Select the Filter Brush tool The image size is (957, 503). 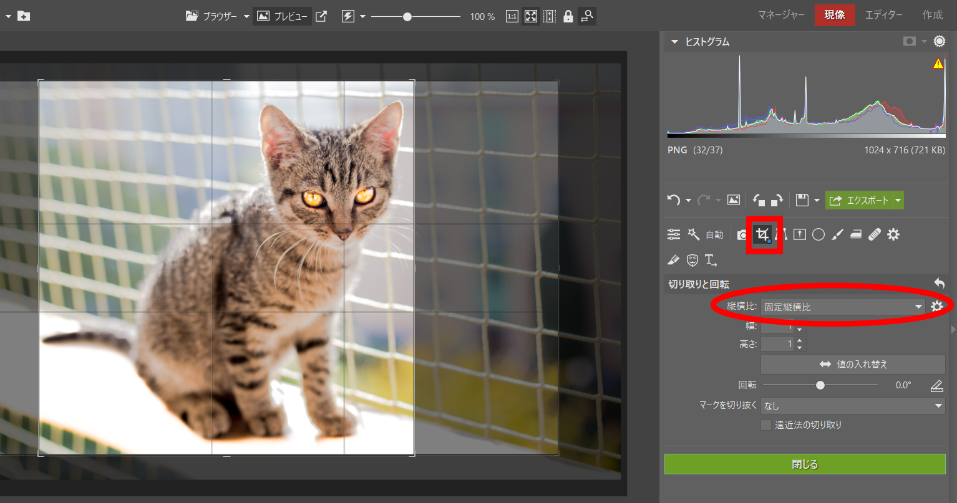click(837, 234)
